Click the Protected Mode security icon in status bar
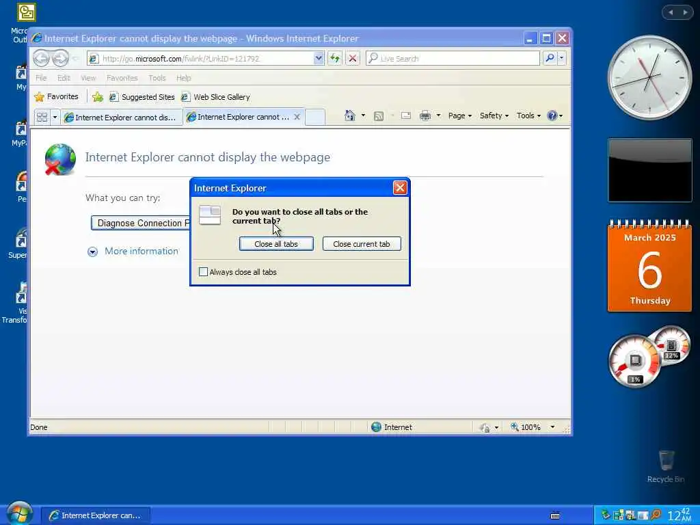The image size is (700, 525). coord(485,428)
